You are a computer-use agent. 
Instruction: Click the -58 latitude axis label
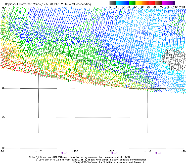(2, 117)
